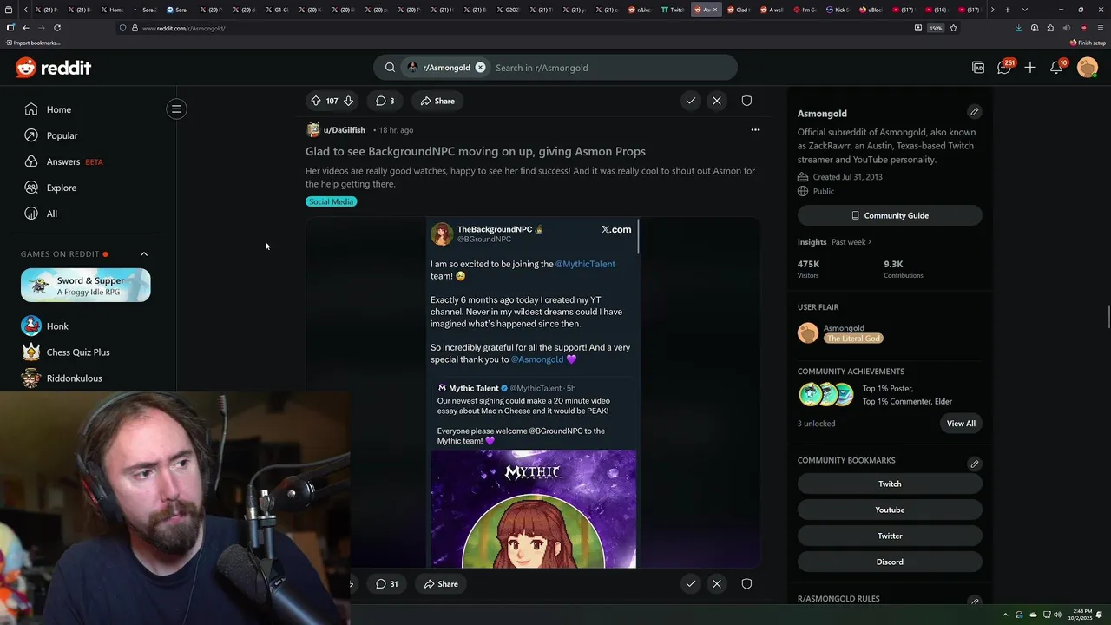
Task: Click the advertise icon in Reddit header
Action: click(x=978, y=68)
